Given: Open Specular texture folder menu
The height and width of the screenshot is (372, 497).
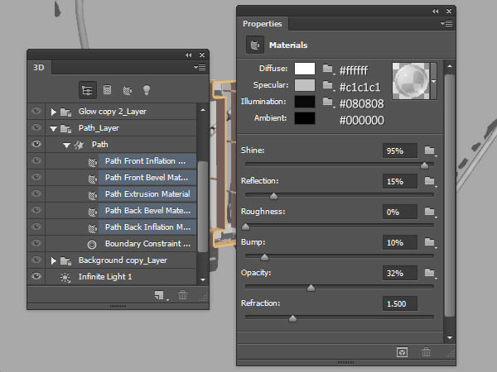Looking at the screenshot, I should [328, 85].
